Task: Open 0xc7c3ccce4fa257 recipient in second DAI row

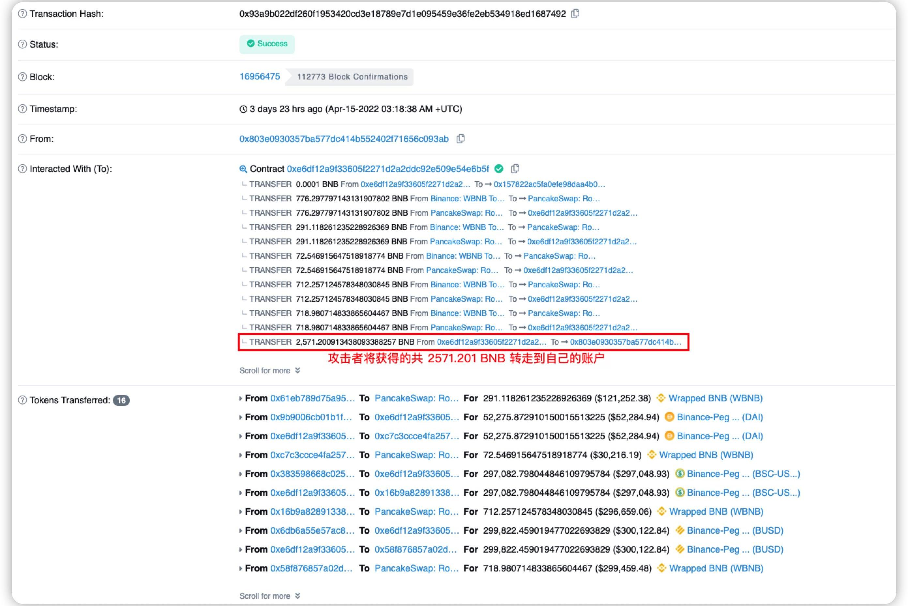Action: (x=417, y=436)
